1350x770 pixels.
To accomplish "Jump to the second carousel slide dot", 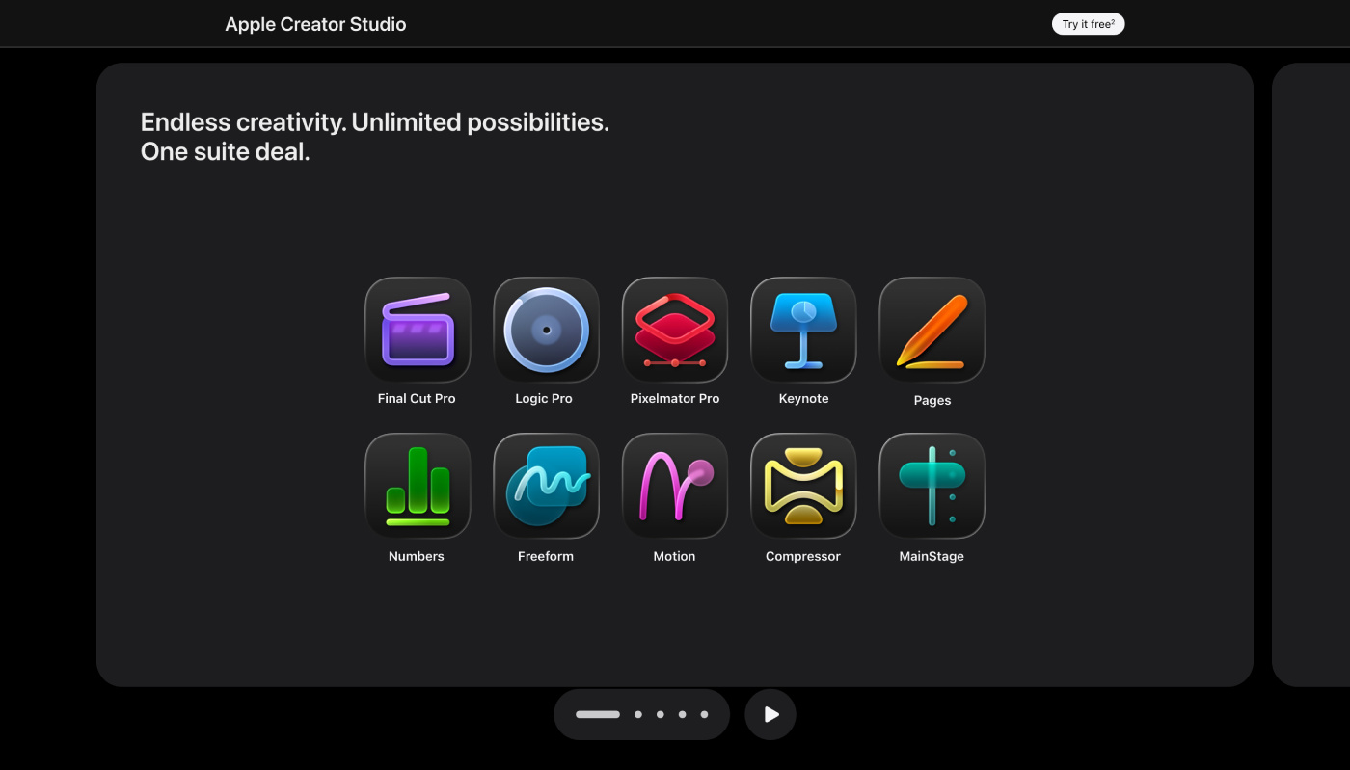I will 638,714.
